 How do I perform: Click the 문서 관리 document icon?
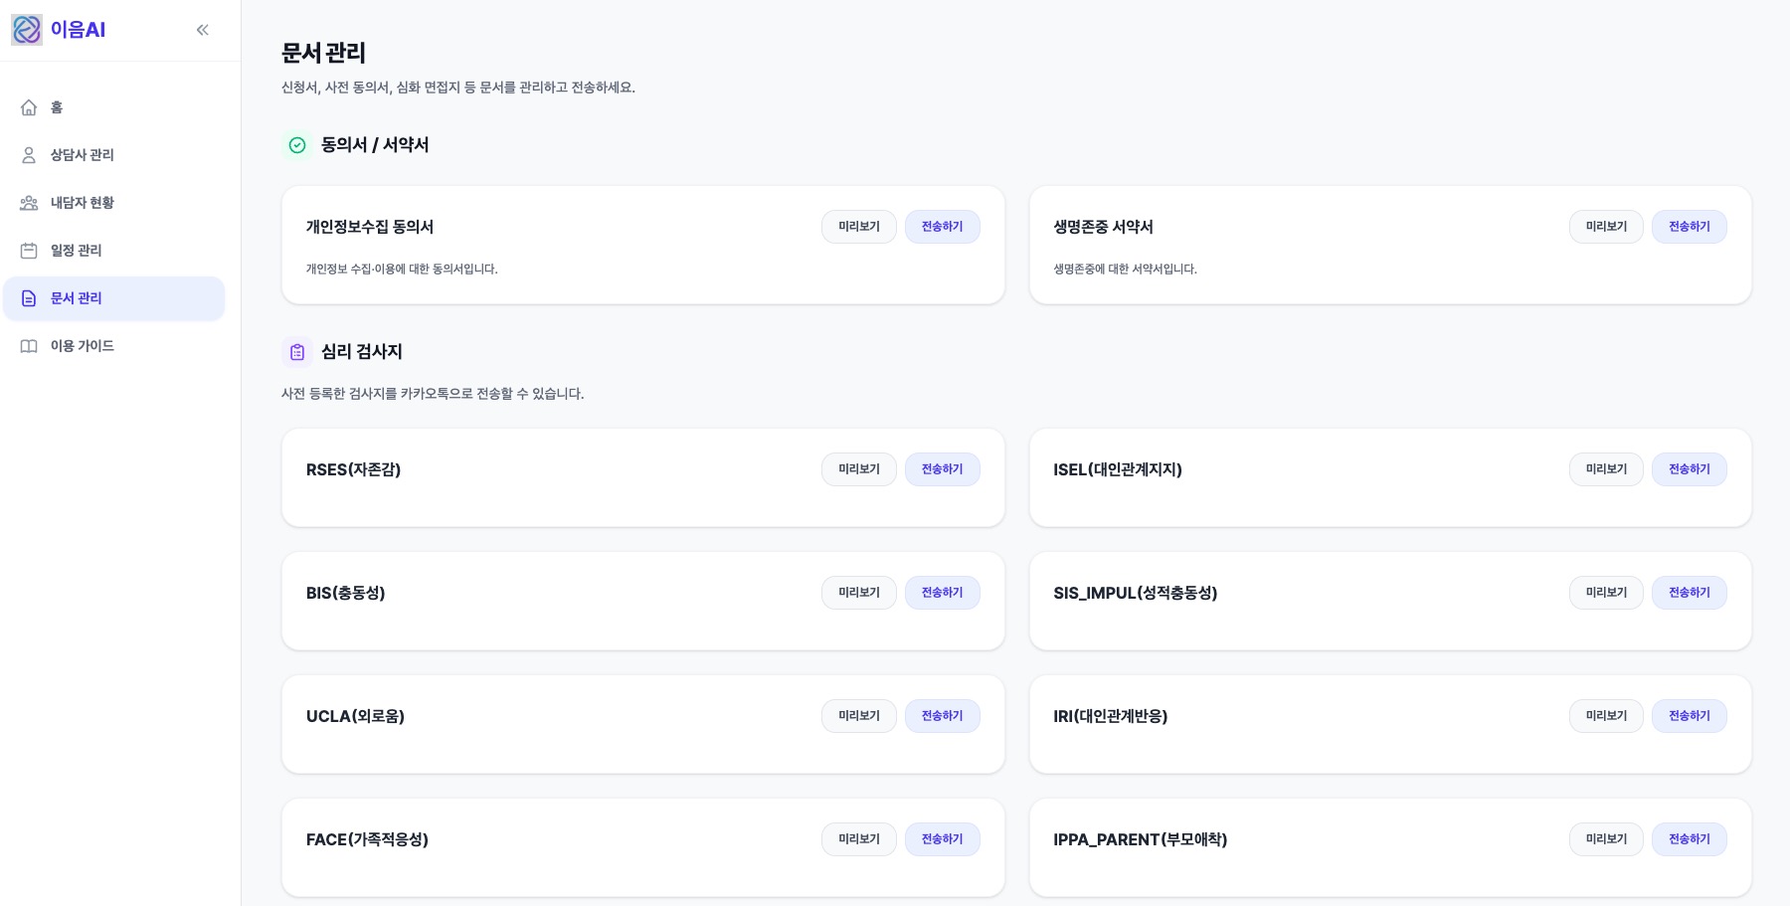29,298
